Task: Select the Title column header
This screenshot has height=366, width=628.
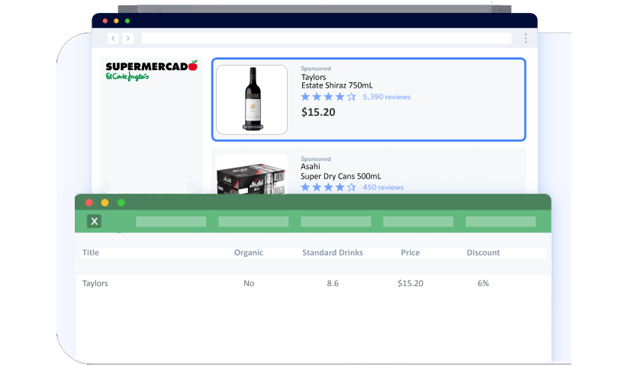Action: pyautogui.click(x=91, y=252)
